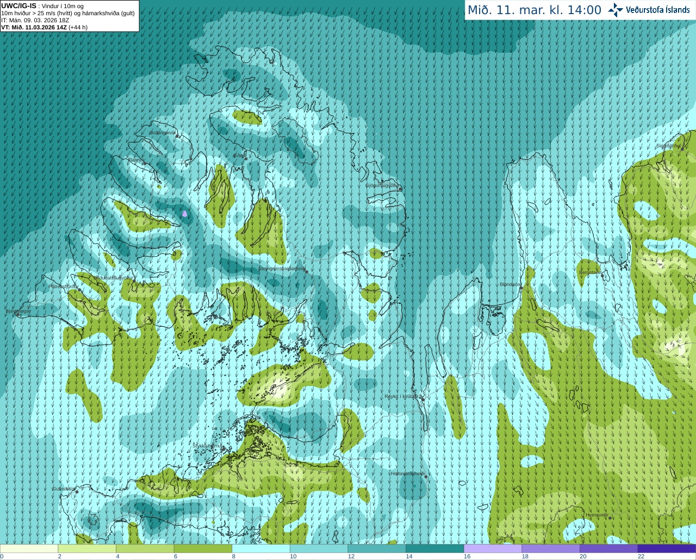Click the 'IT: Mán. 09. 03. 2026 18Z' line

[x=35, y=20]
